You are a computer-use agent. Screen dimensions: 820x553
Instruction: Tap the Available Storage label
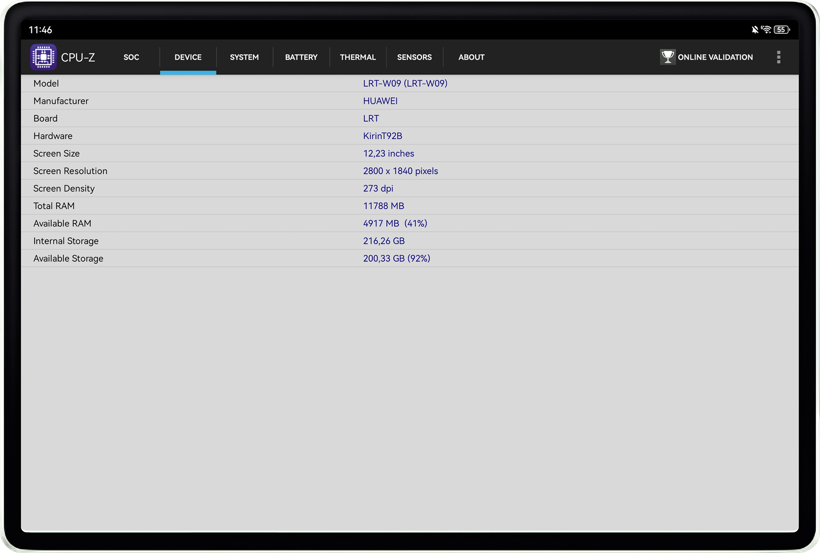(x=68, y=259)
